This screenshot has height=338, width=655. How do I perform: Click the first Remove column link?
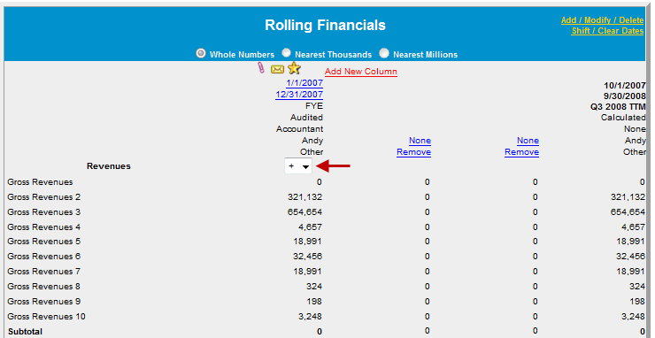413,152
